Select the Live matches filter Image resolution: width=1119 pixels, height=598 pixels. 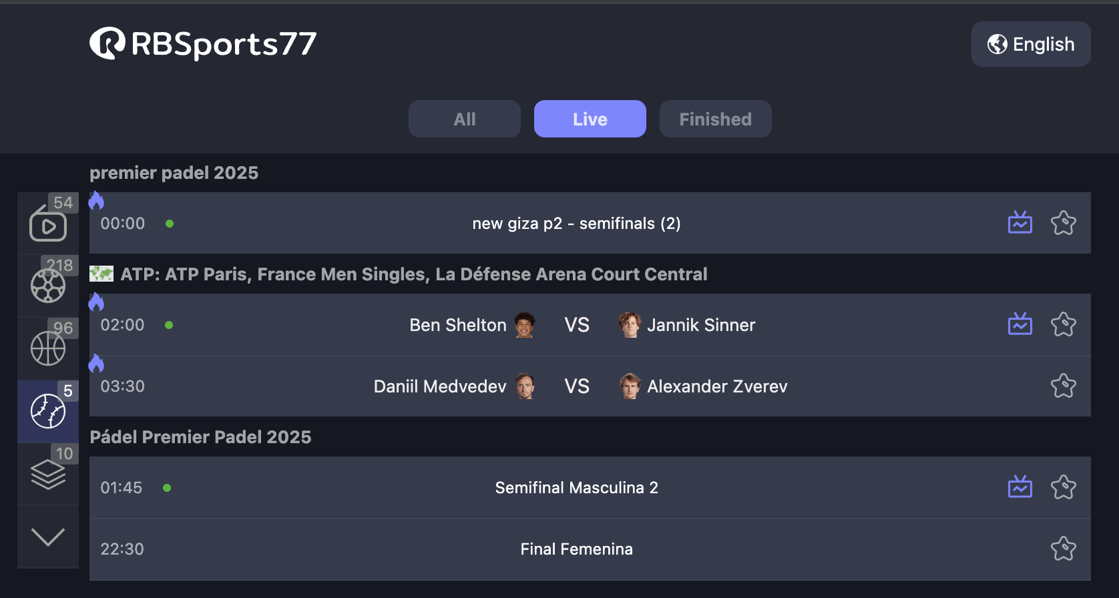point(590,119)
